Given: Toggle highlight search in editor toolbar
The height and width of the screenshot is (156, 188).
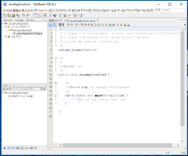Looking at the screenshot, I should click(x=92, y=25).
